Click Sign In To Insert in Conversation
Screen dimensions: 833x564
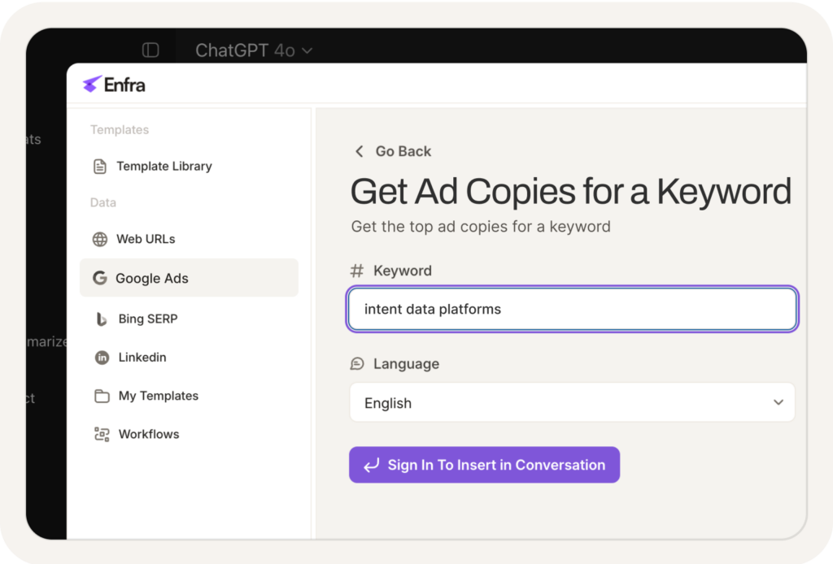[x=484, y=465]
